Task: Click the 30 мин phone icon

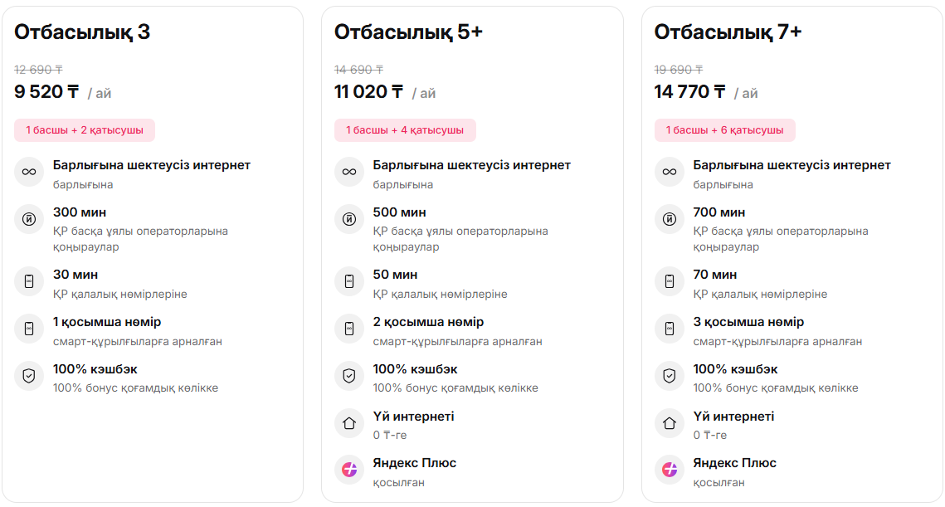Action: point(29,282)
